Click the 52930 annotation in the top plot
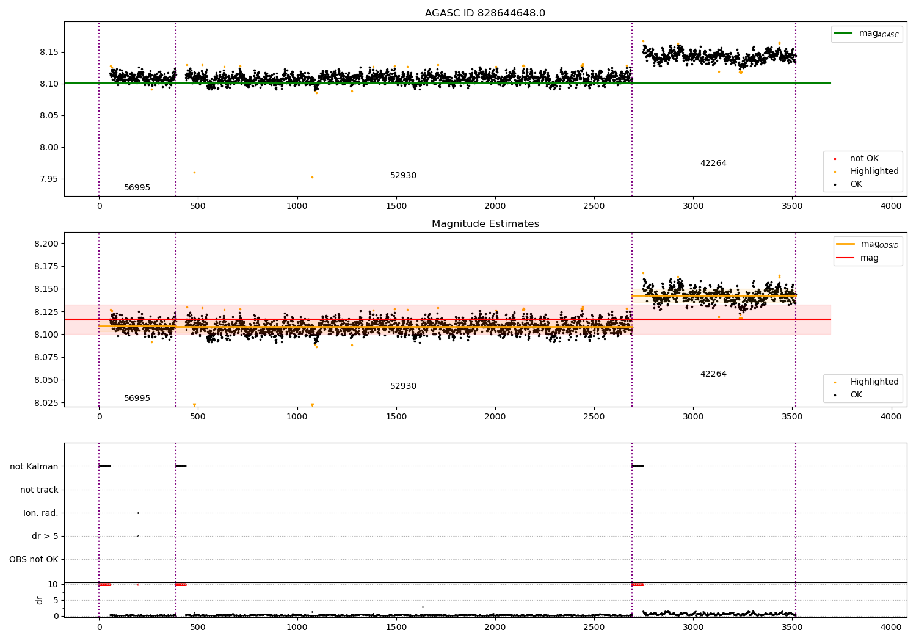The image size is (916, 641). (403, 176)
